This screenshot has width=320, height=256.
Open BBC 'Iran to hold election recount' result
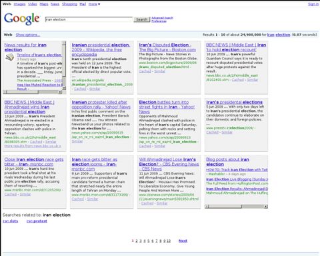click(x=236, y=47)
